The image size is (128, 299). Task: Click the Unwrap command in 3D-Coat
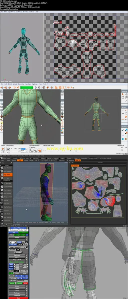pos(6,200)
